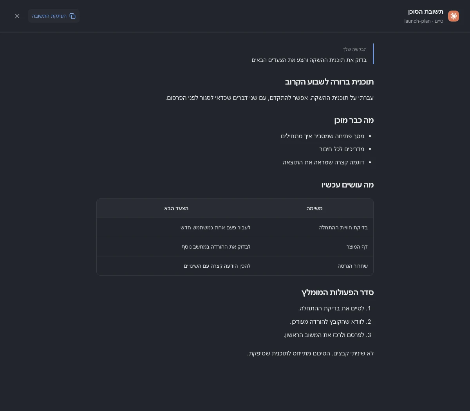Click the הבקשה שלך quote label

tap(355, 49)
